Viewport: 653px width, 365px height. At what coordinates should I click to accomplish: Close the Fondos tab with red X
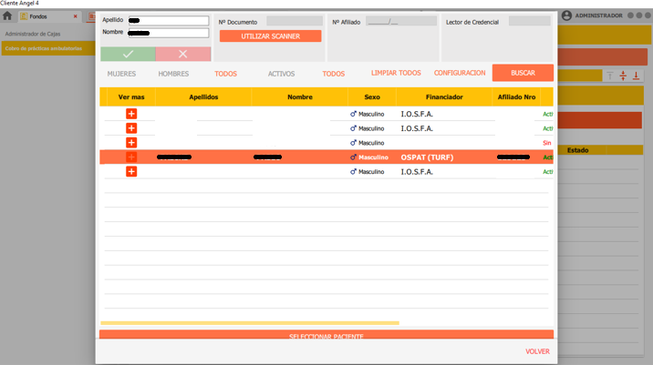pyautogui.click(x=75, y=16)
